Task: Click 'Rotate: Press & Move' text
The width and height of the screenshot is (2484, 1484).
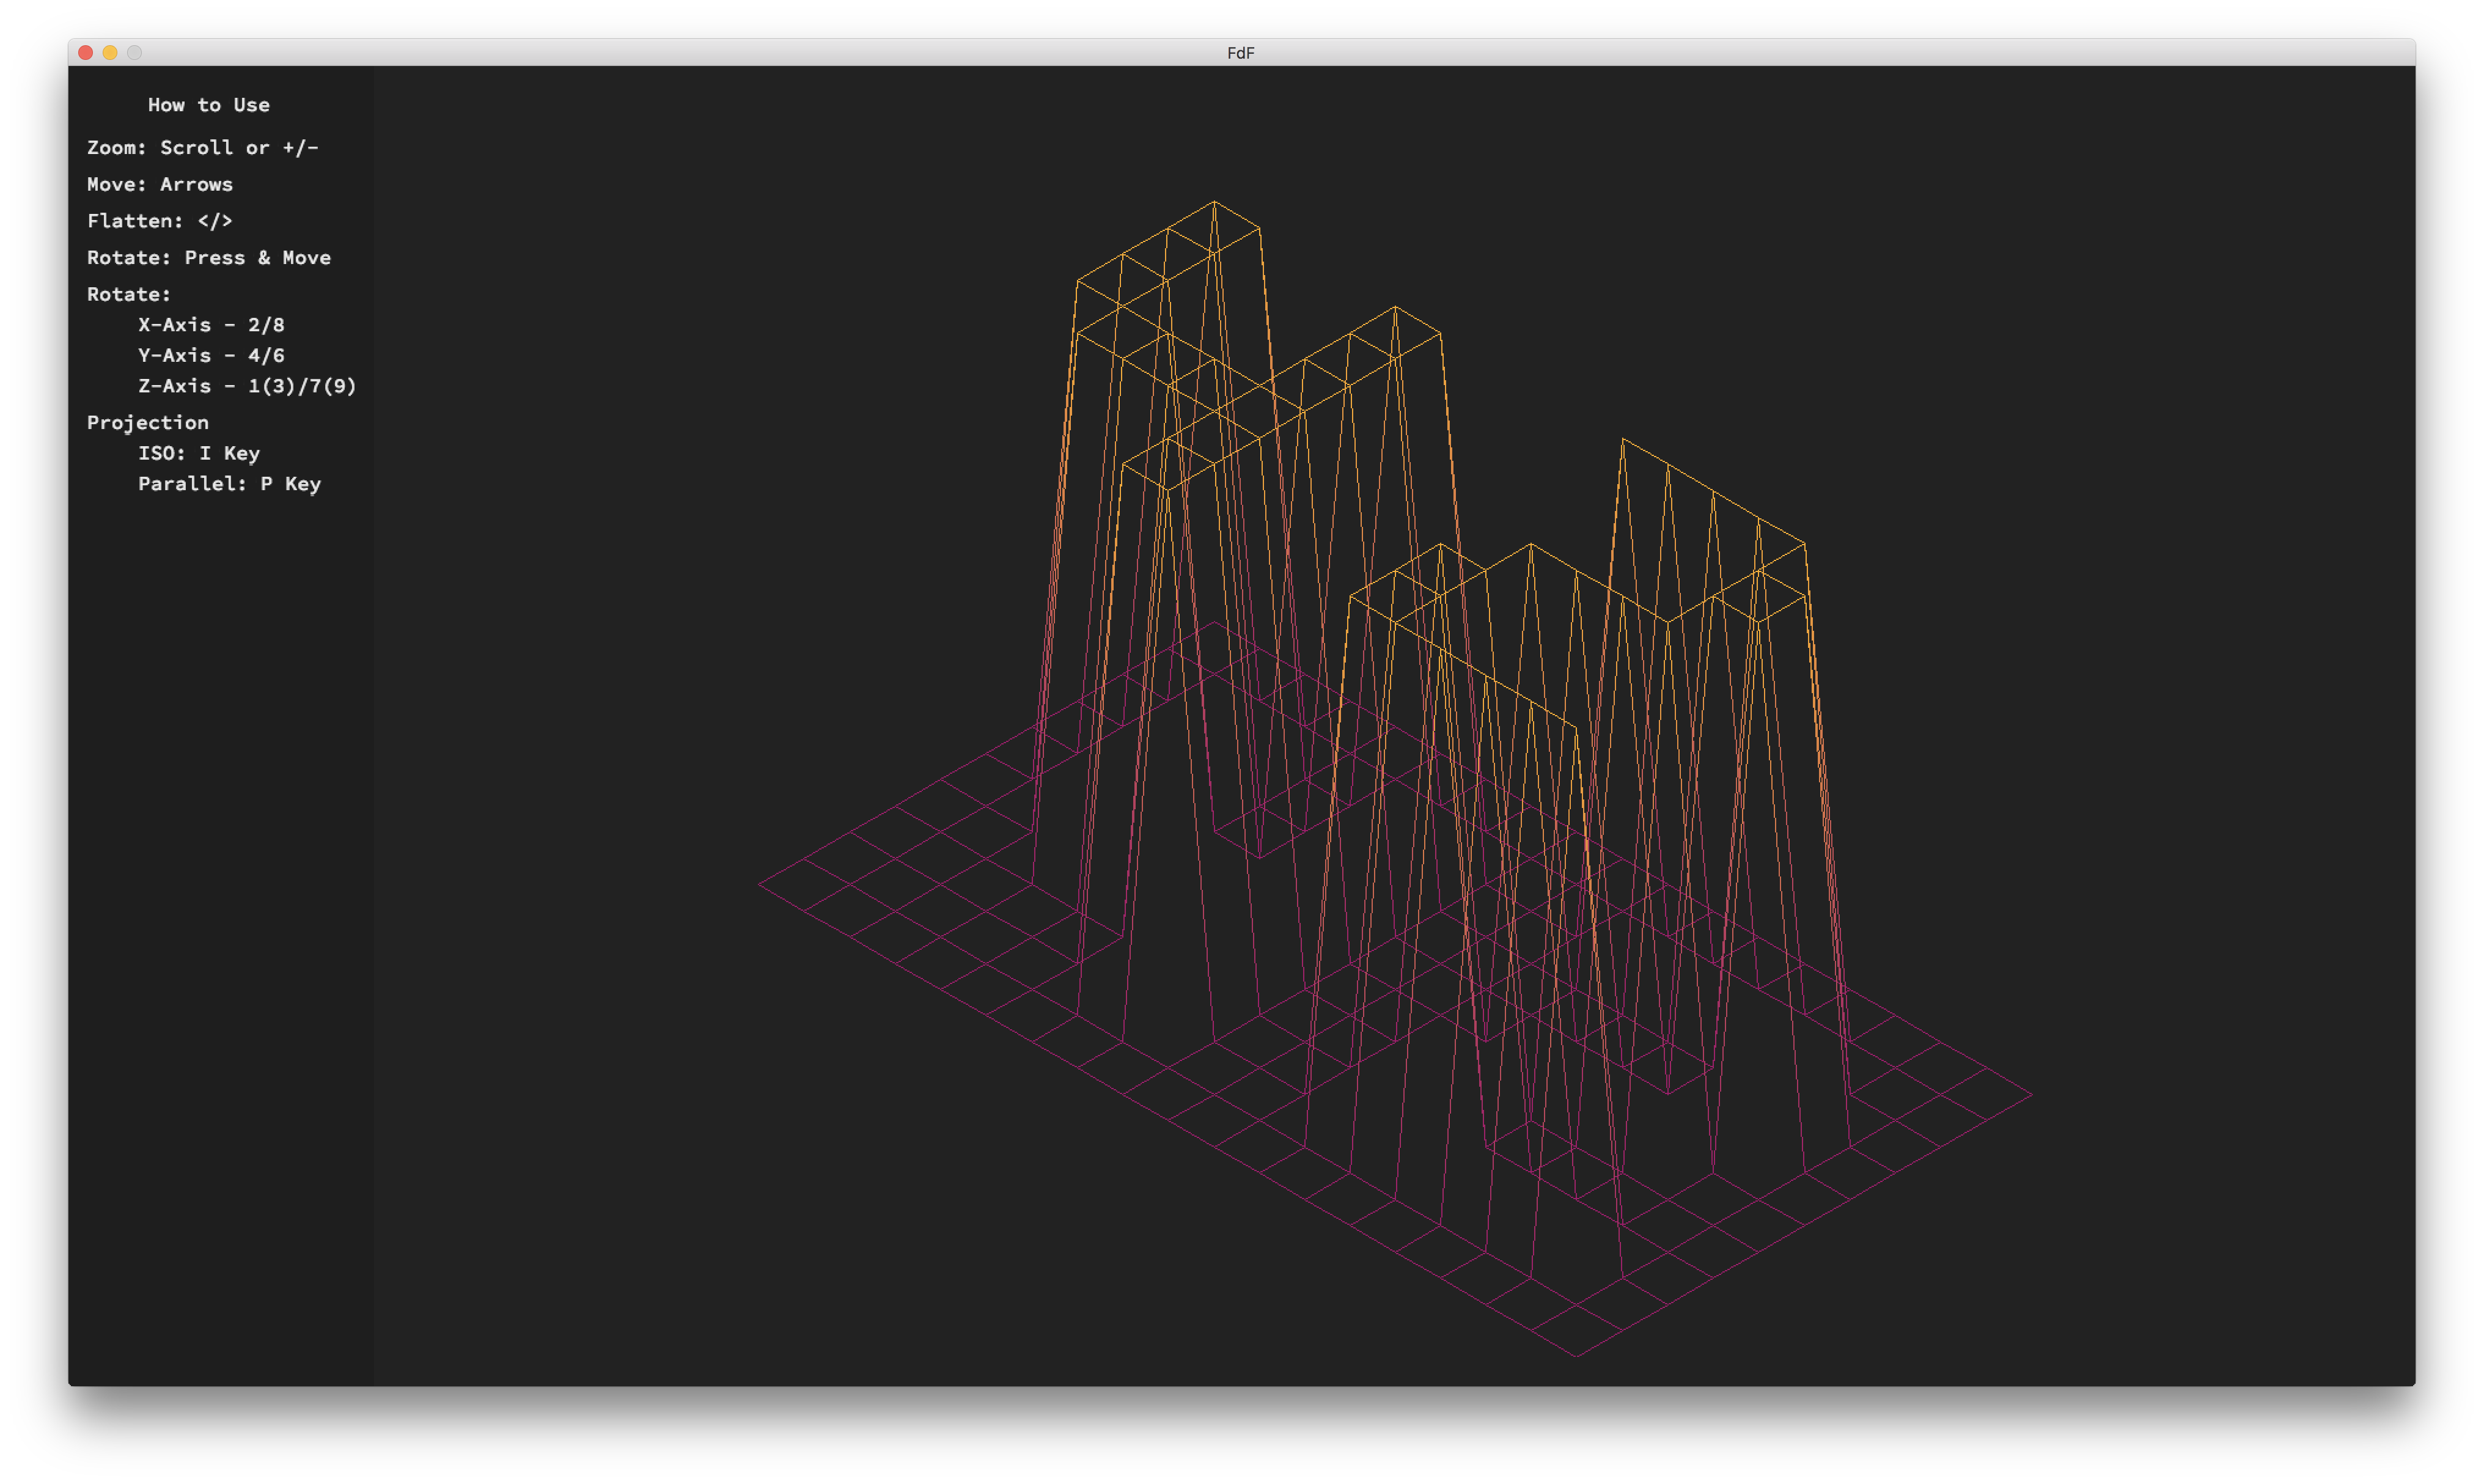Action: 208,258
